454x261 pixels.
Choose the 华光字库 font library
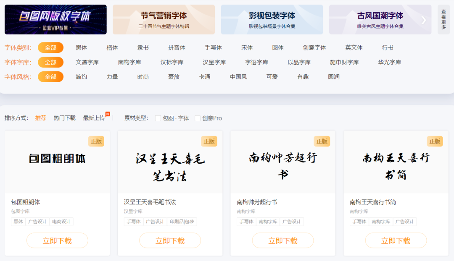pyautogui.click(x=390, y=62)
